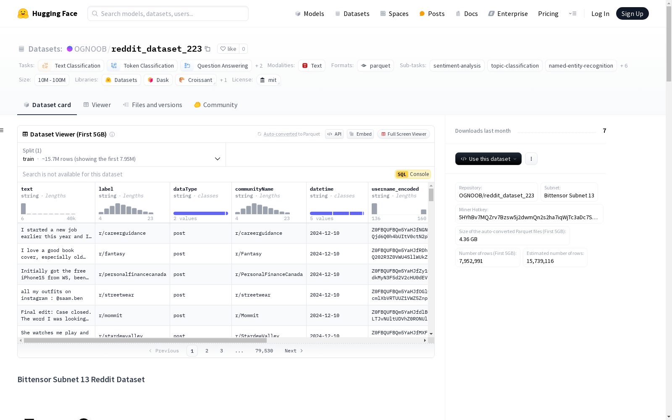The image size is (672, 420).
Task: Click the Log In link
Action: pos(600,13)
